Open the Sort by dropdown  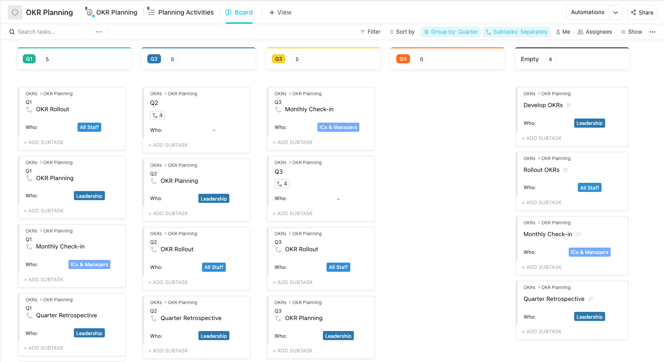click(402, 32)
